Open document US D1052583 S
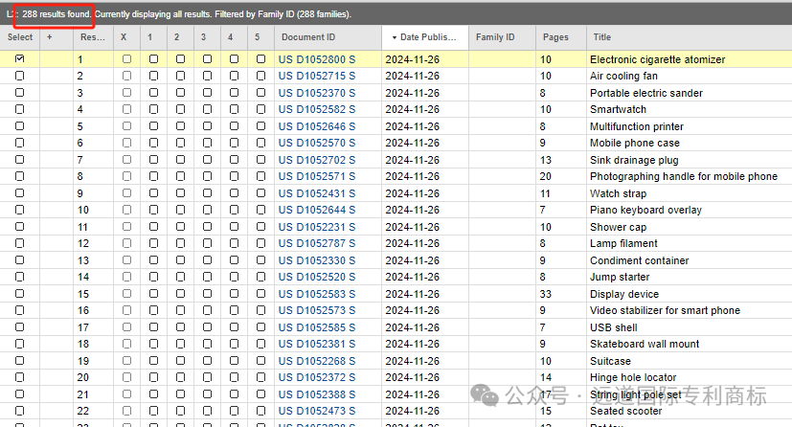This screenshot has width=792, height=427. point(317,294)
